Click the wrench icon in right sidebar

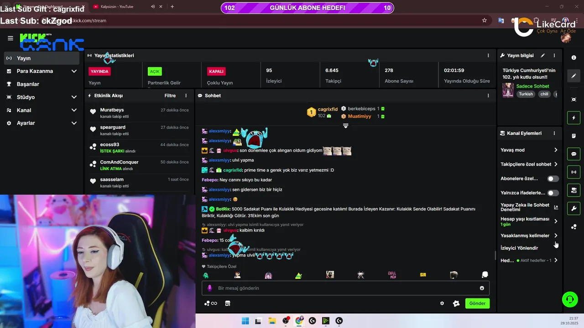(x=574, y=208)
